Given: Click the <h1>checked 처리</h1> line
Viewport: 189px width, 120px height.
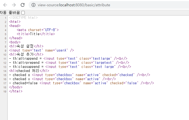Looking at the screenshot, I should click(29, 71).
